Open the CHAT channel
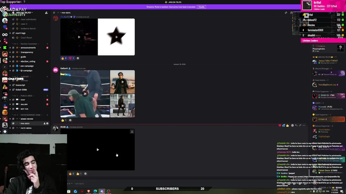The height and width of the screenshot is (194, 346). point(23,100)
